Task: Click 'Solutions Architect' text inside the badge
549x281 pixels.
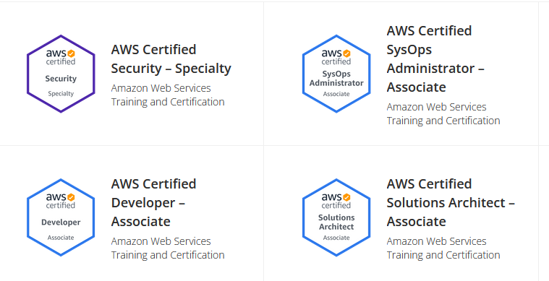Action: click(336, 222)
